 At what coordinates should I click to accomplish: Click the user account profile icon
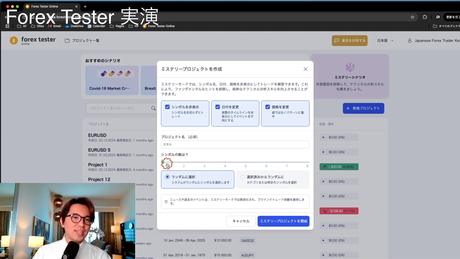pyautogui.click(x=409, y=41)
